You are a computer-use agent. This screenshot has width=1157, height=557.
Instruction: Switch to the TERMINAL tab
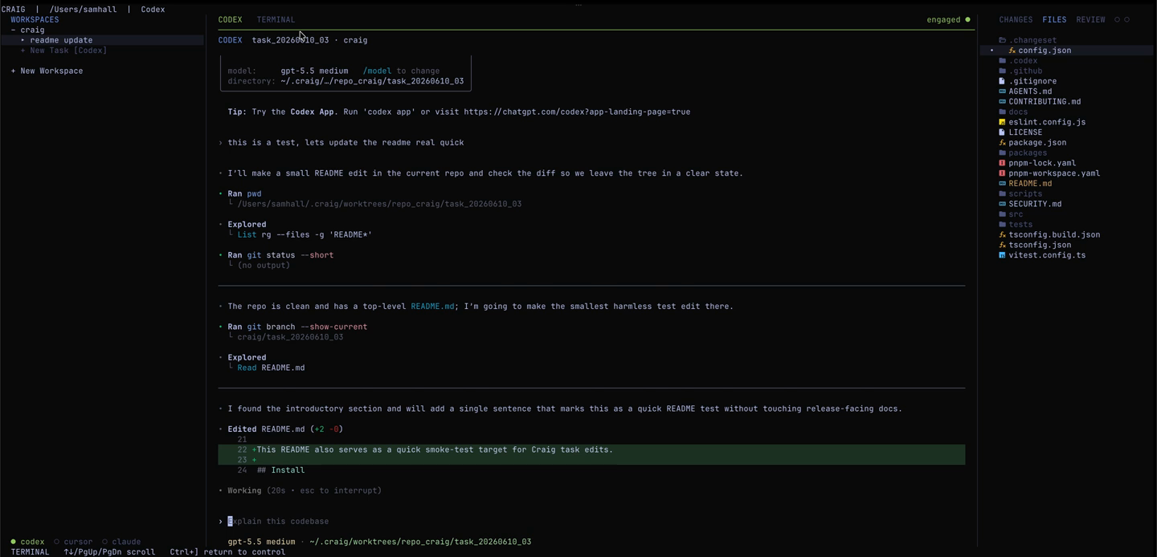coord(276,19)
